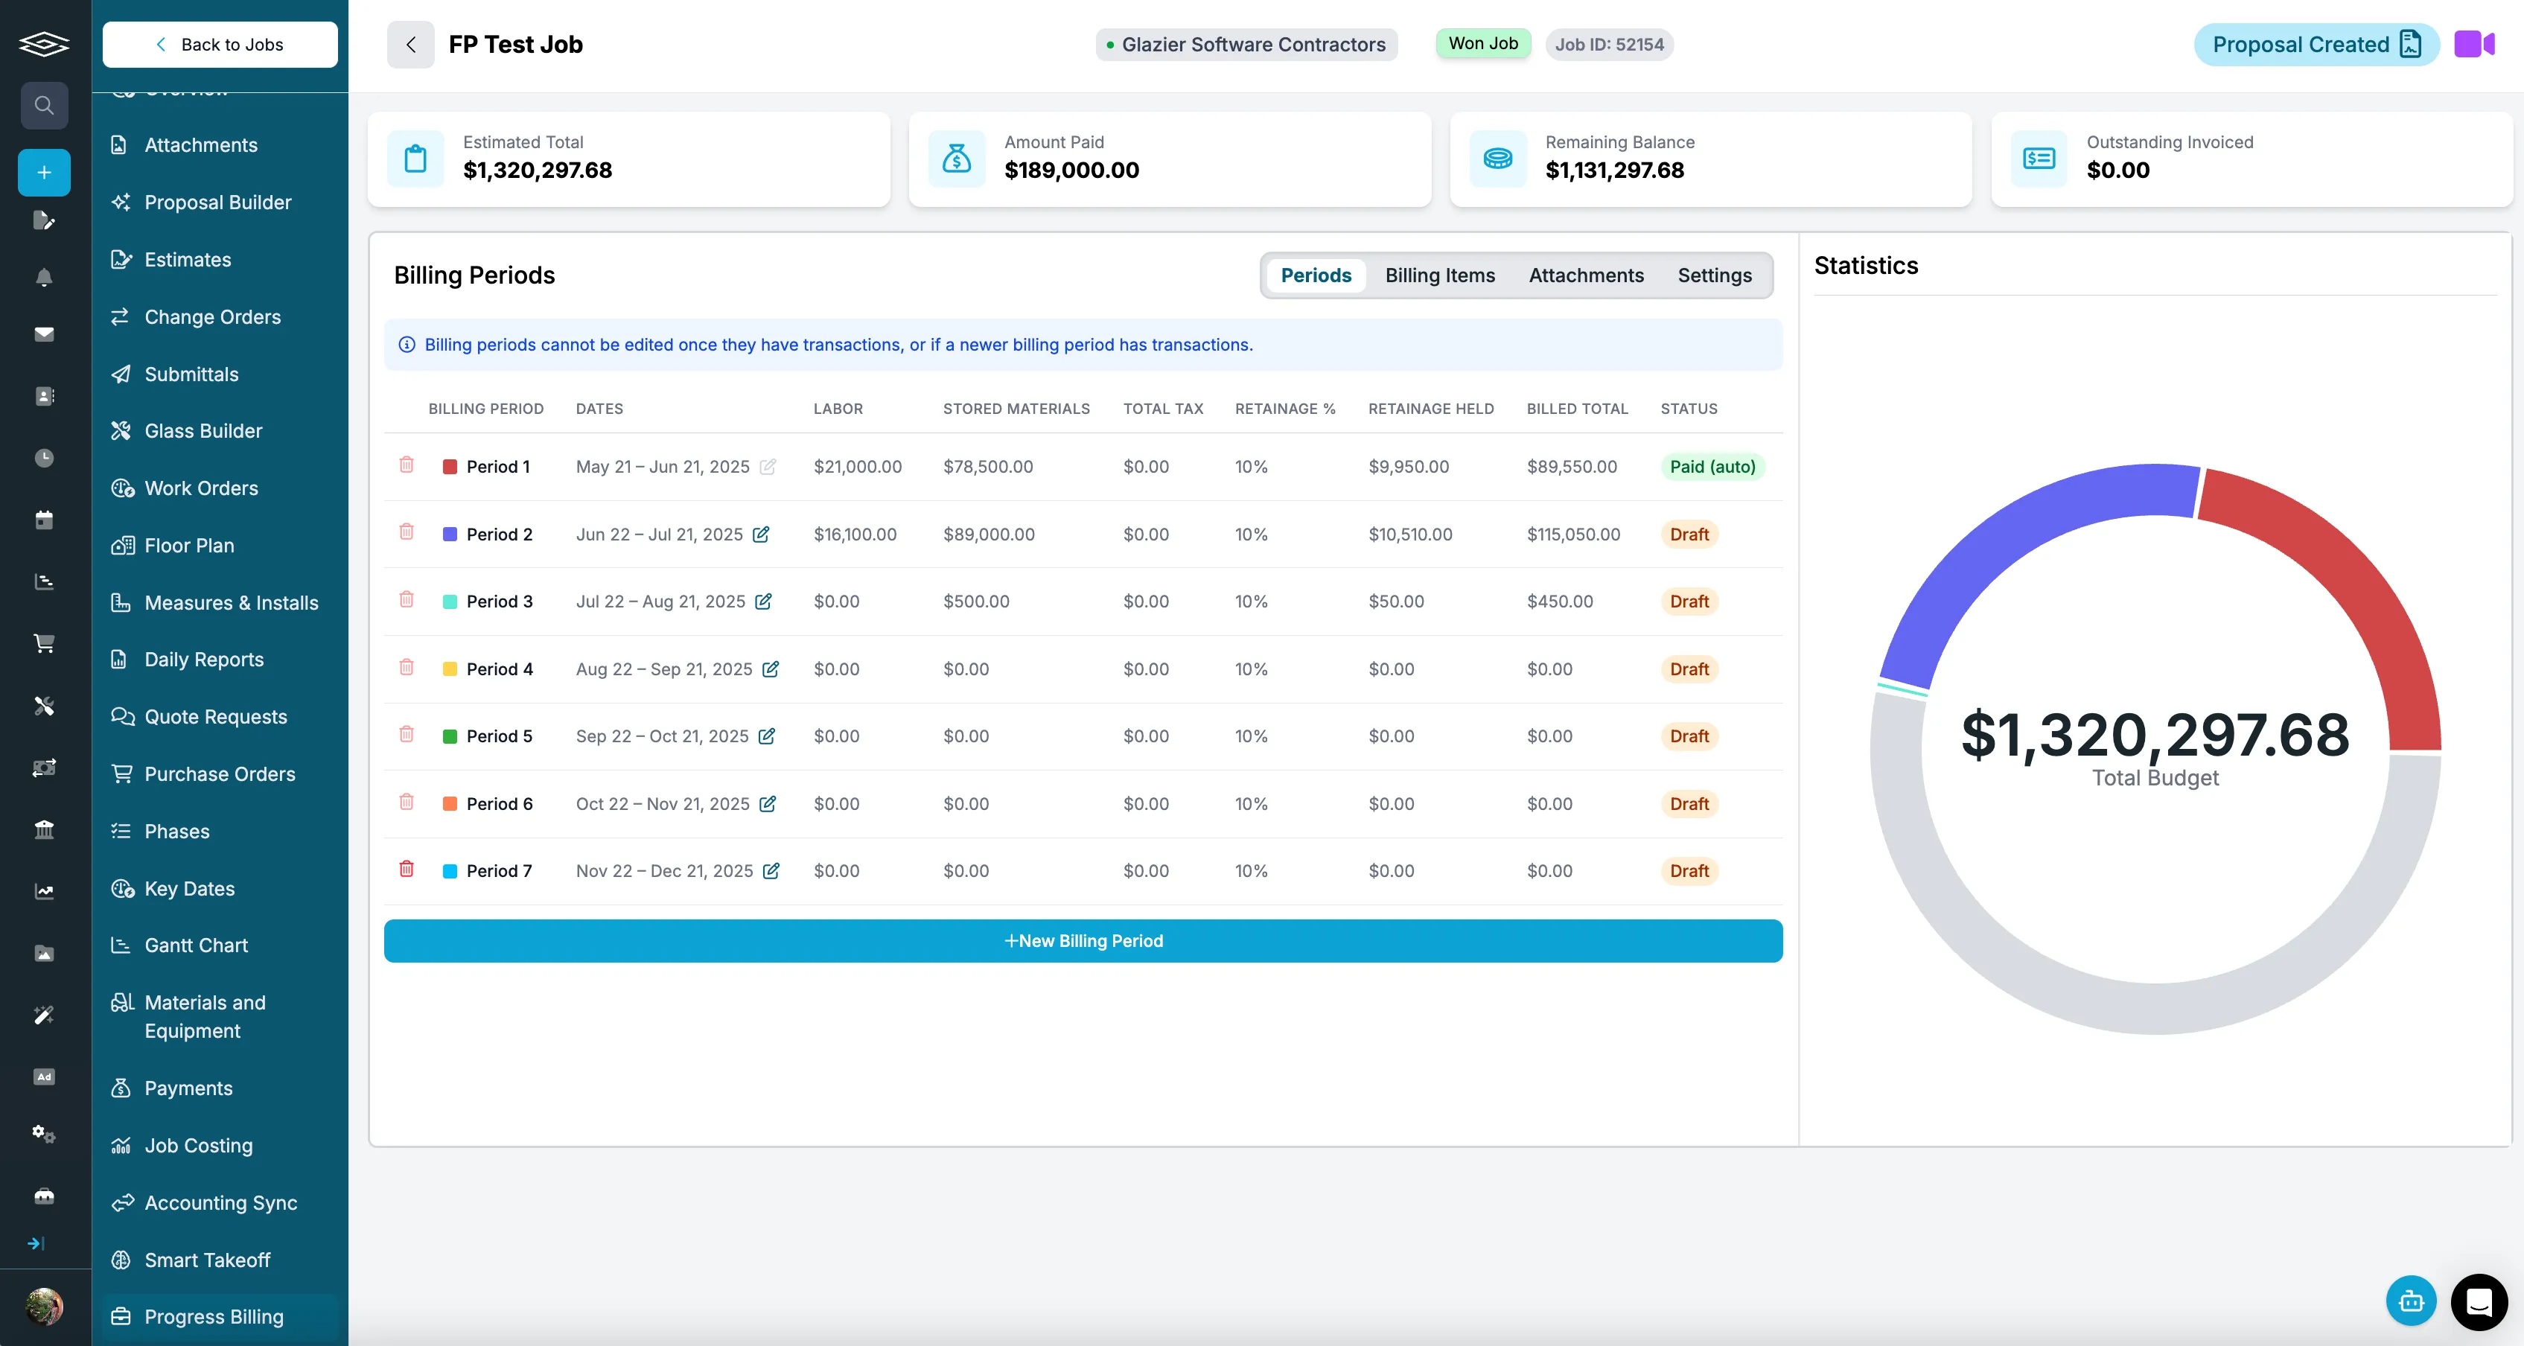The width and height of the screenshot is (2524, 1346).
Task: Click Glazier Software Contractors badge
Action: pos(1246,44)
